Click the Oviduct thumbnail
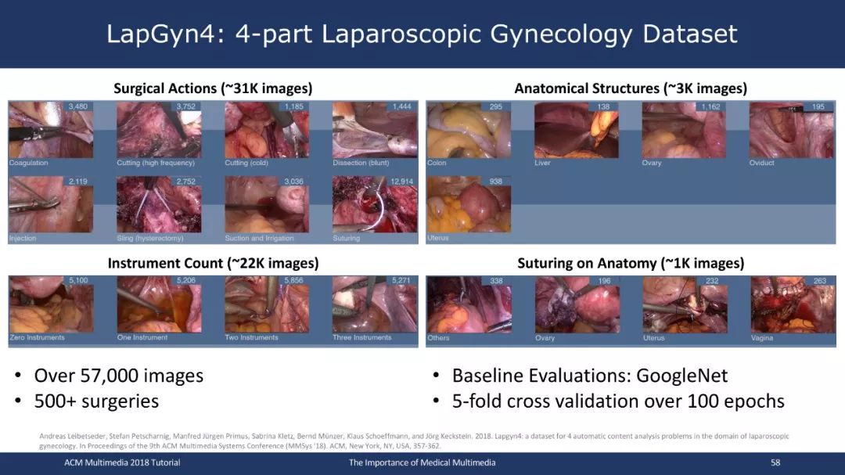 pyautogui.click(x=792, y=130)
